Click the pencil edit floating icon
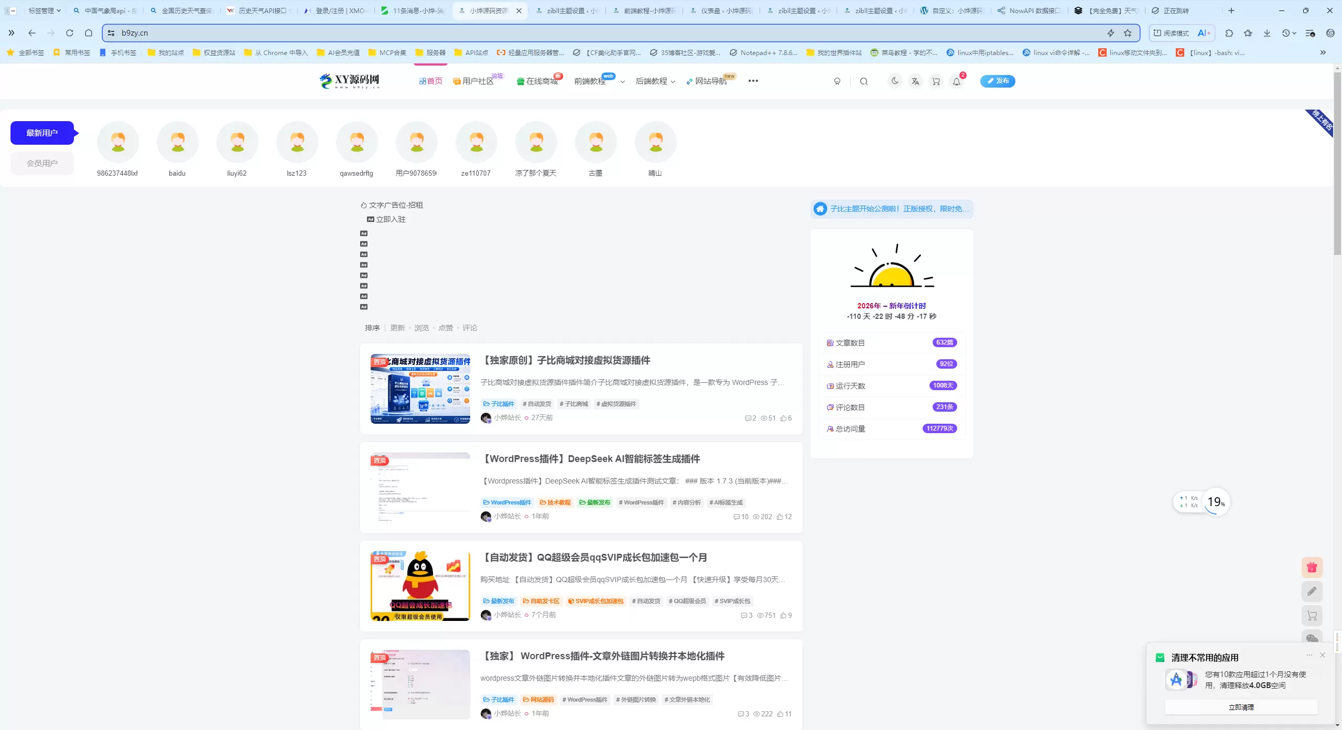Screen dimensions: 1342x730 (x=1312, y=592)
